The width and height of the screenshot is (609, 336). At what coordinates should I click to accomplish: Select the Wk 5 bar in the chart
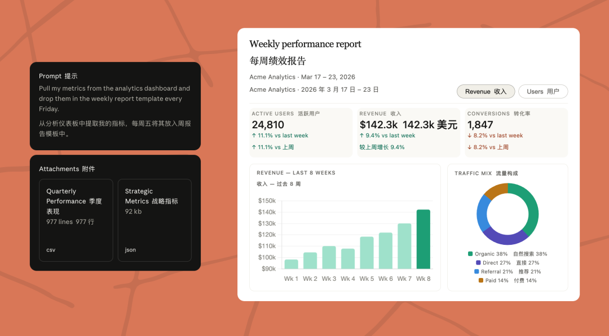point(367,253)
